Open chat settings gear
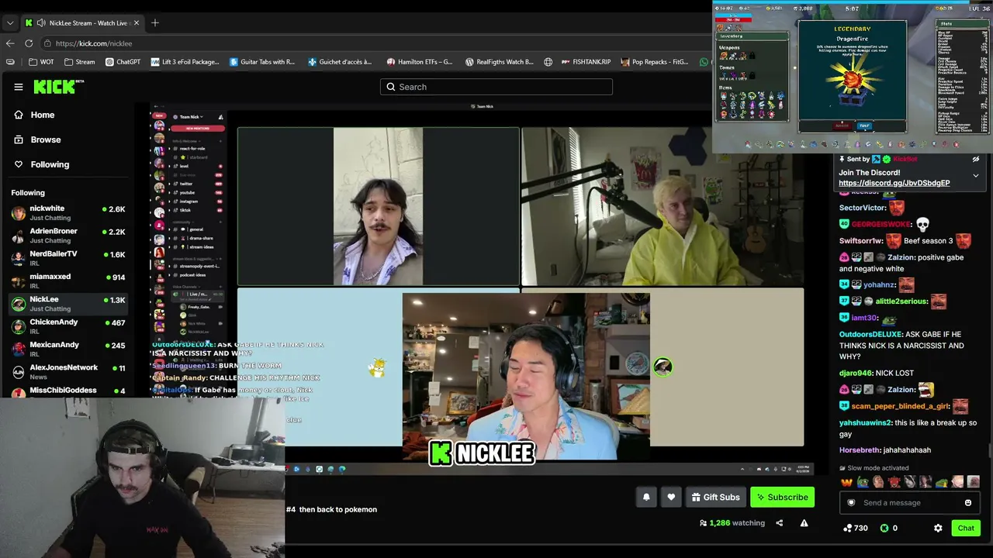The height and width of the screenshot is (558, 993). [x=938, y=528]
